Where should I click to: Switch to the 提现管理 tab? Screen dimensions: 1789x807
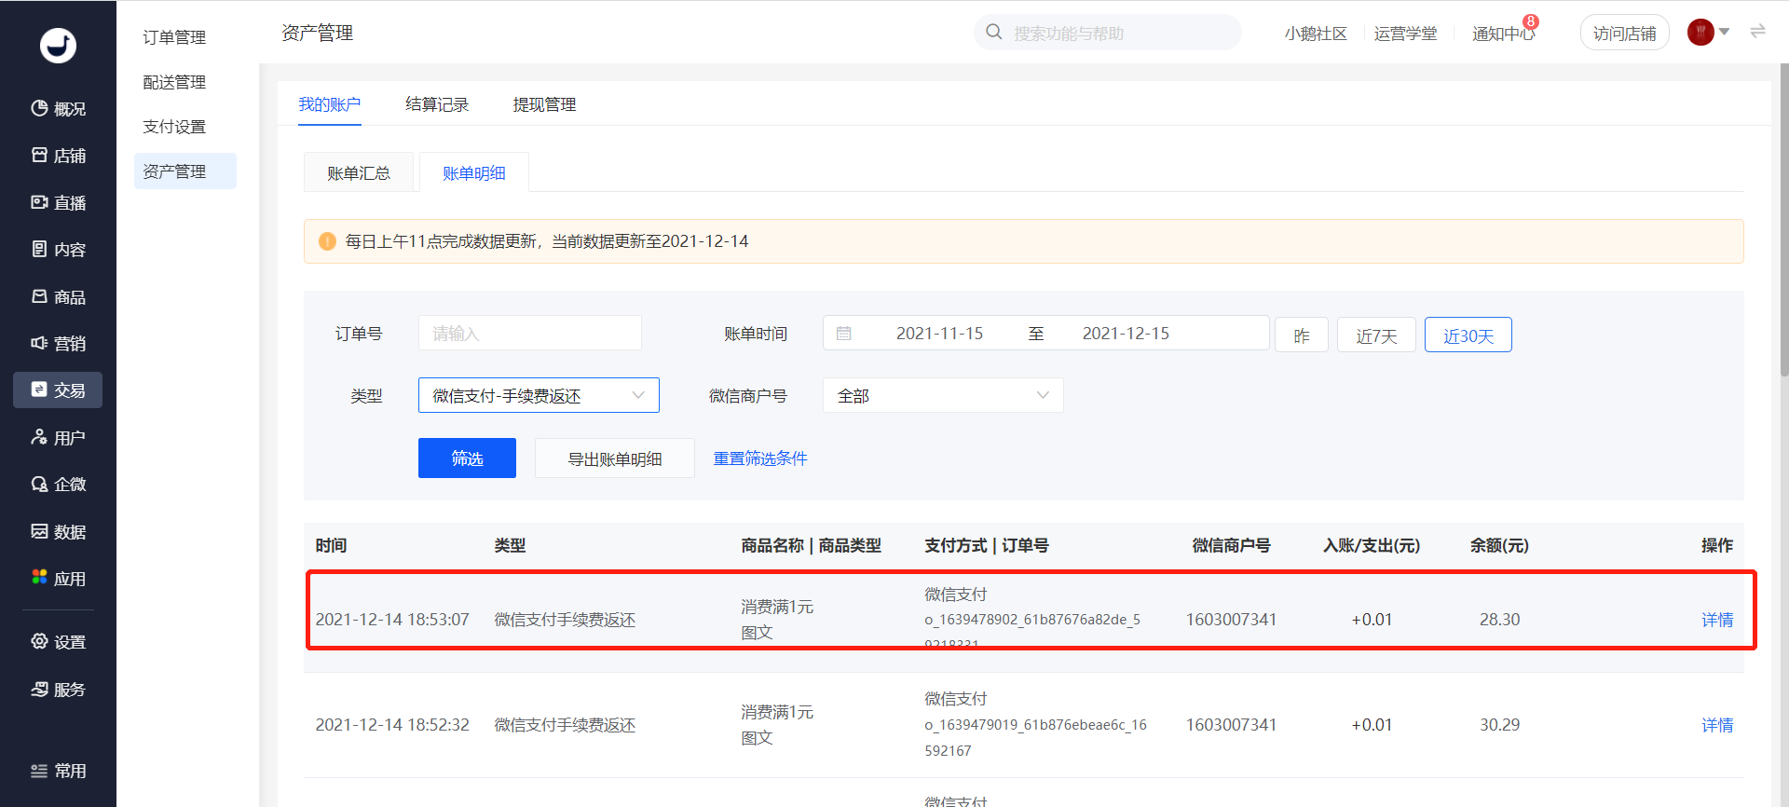coord(544,104)
